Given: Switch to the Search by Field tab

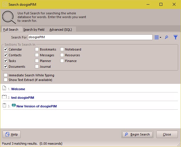Looking at the screenshot, I should pos(34,30).
